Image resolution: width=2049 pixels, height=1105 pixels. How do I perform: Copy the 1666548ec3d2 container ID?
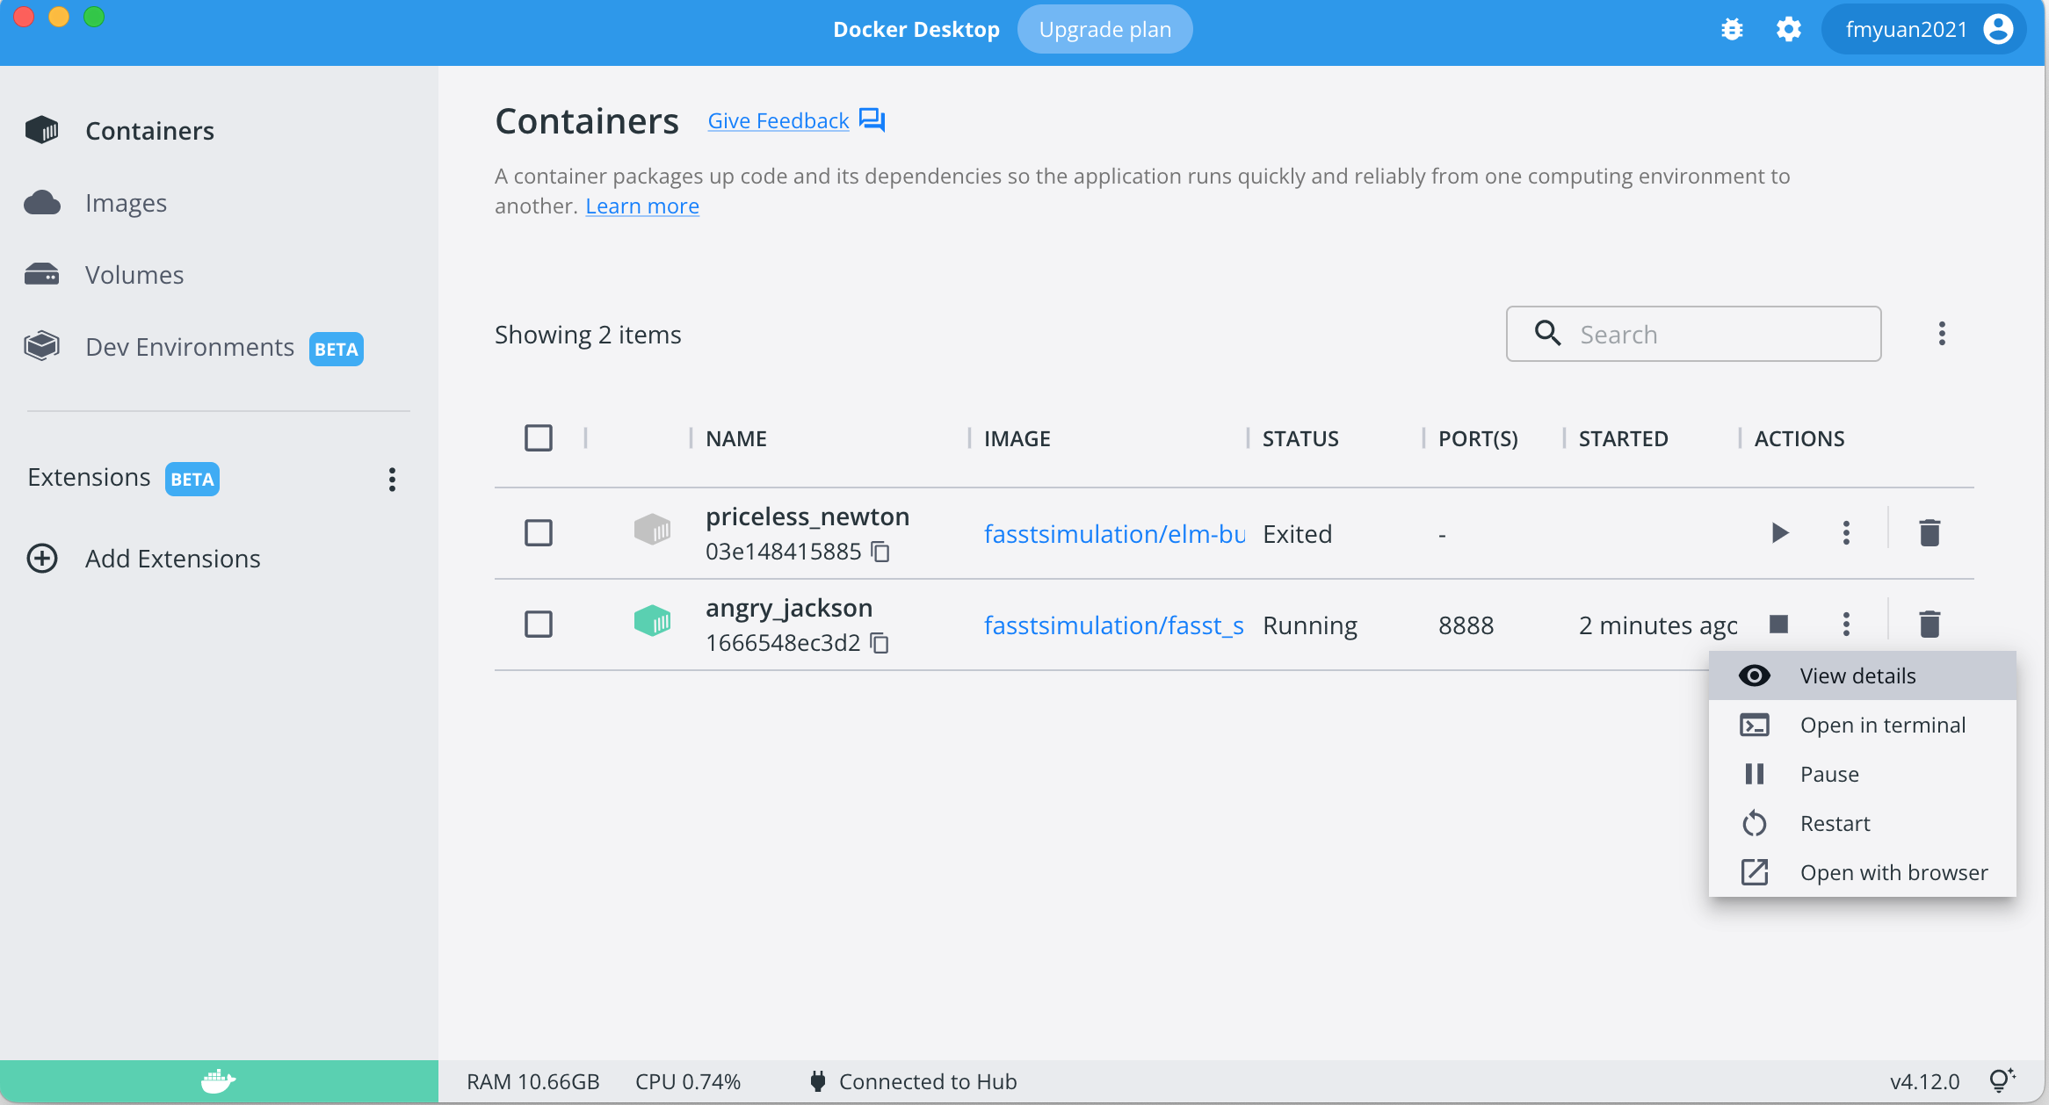coord(880,643)
